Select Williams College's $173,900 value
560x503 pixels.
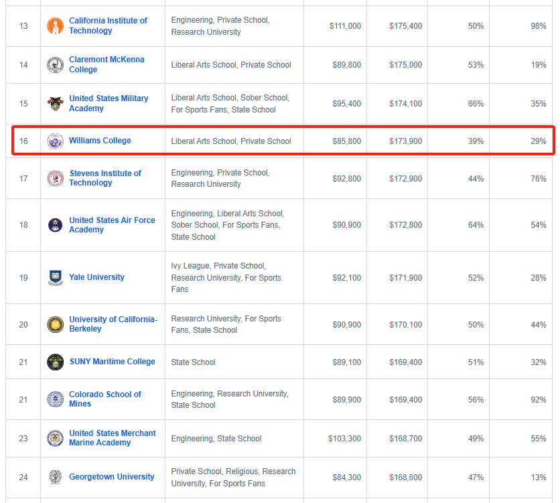406,141
